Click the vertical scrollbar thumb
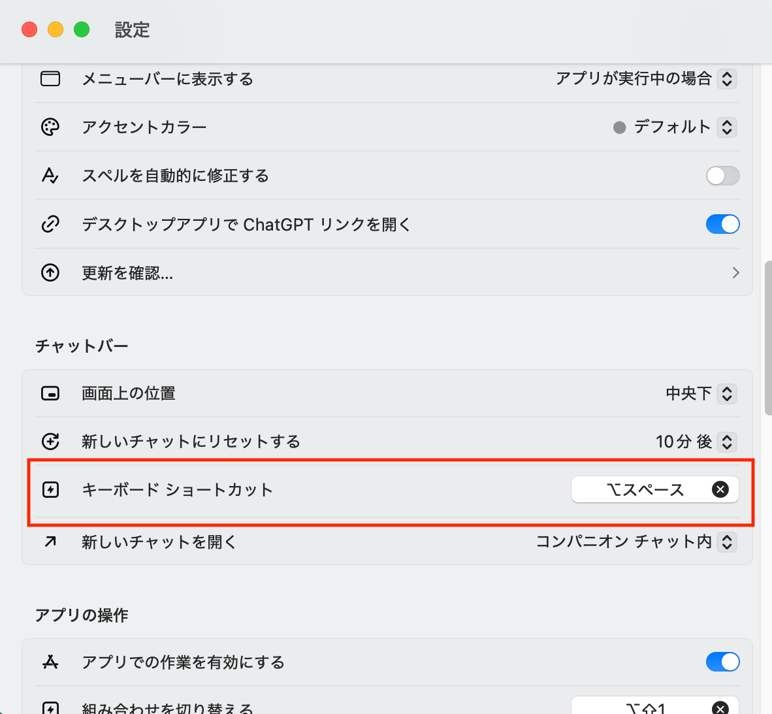The image size is (772, 714). pos(768,337)
